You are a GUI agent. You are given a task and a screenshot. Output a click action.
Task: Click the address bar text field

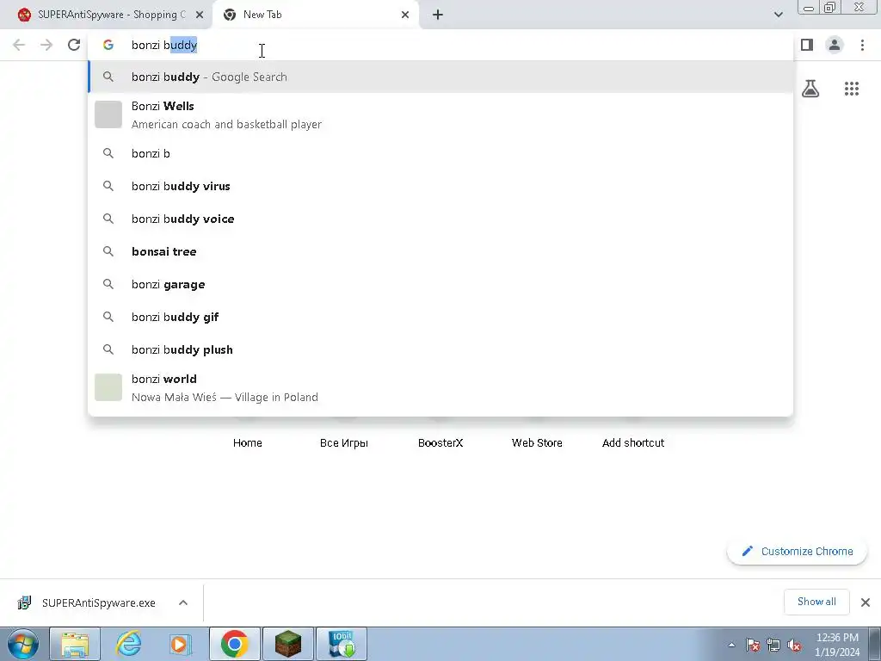pos(441,45)
